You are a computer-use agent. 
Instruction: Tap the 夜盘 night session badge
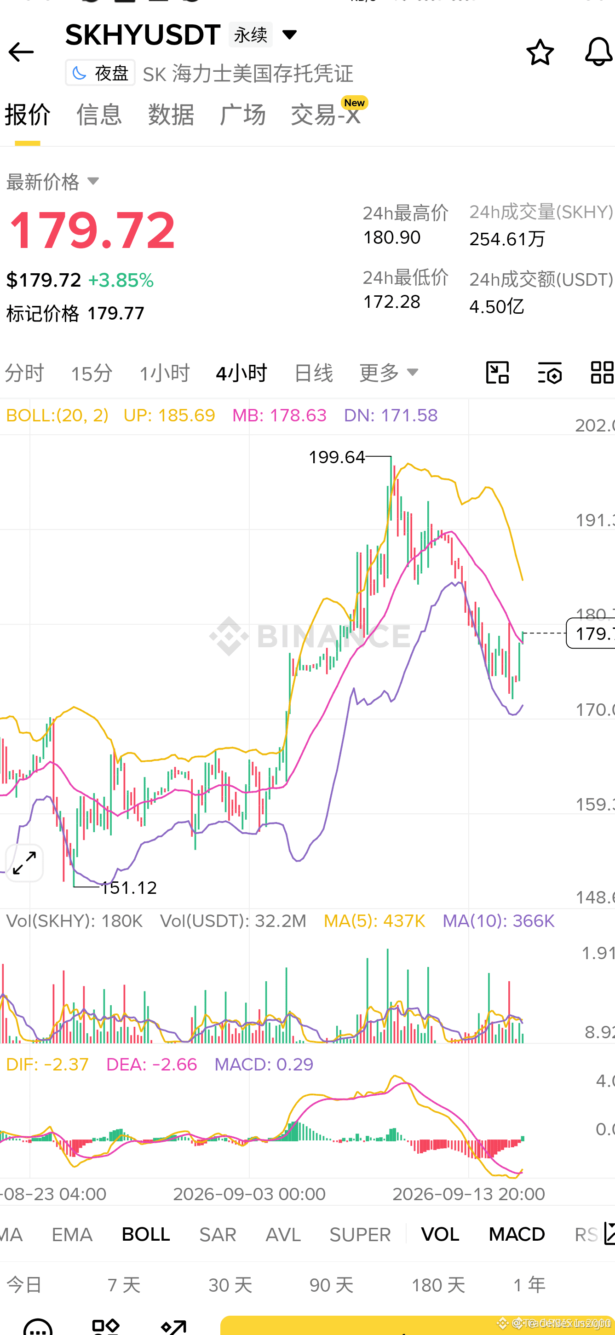point(101,73)
